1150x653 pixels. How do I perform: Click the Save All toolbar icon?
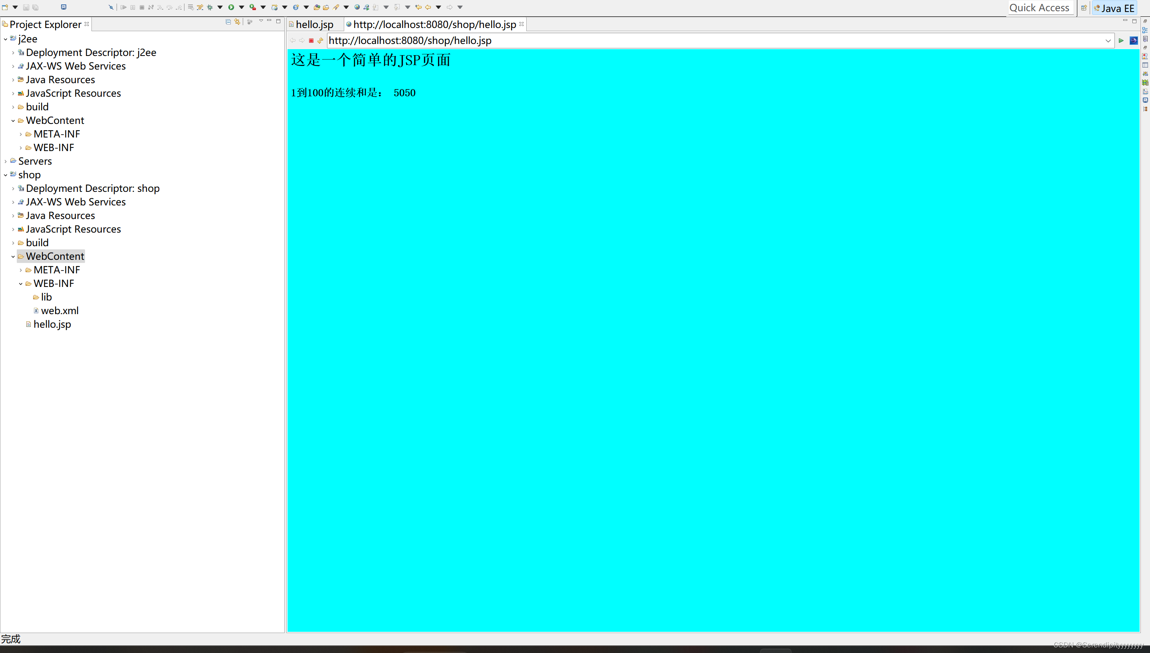(36, 7)
